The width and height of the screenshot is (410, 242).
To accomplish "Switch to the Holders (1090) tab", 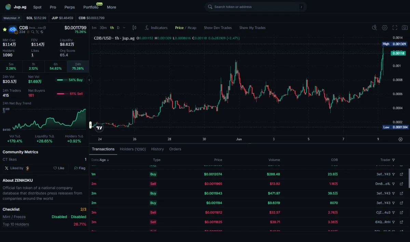I will tap(133, 149).
